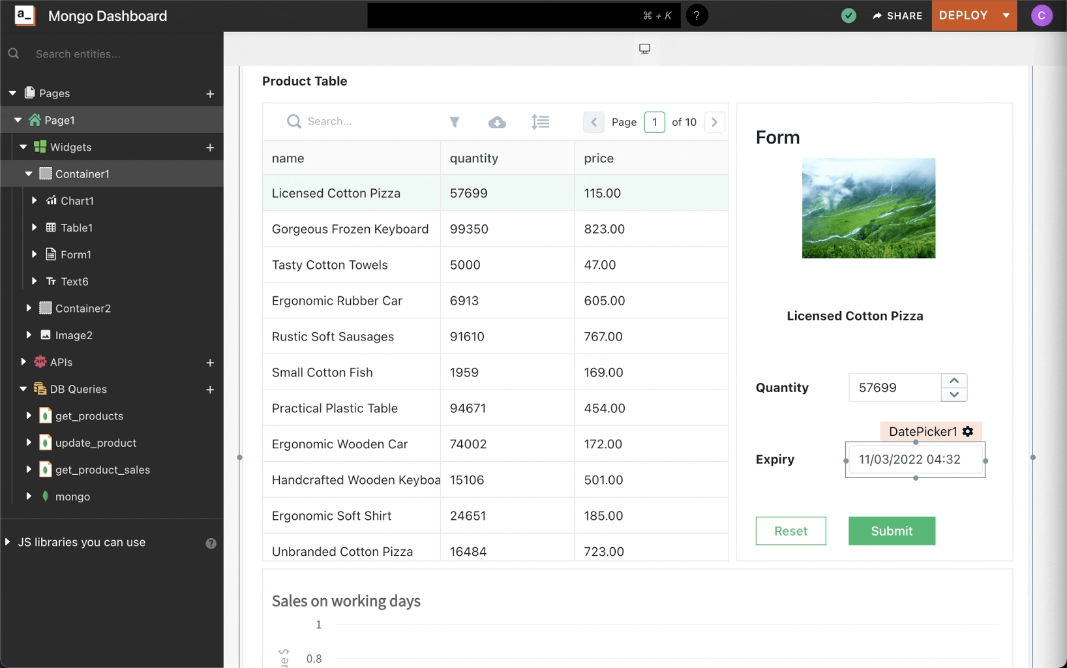Change row height using the row-height icon

[540, 122]
